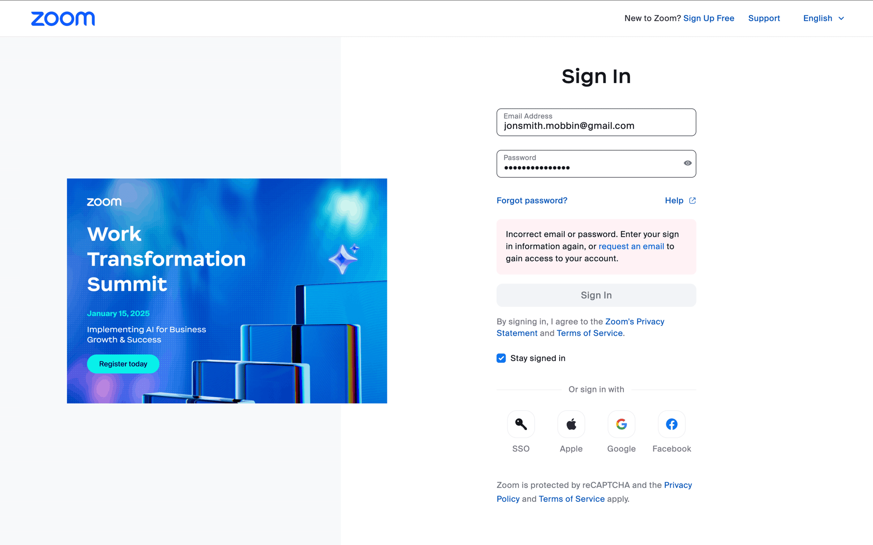Click the Or sign in with text
Screen dimensions: 873x545
[x=596, y=389]
